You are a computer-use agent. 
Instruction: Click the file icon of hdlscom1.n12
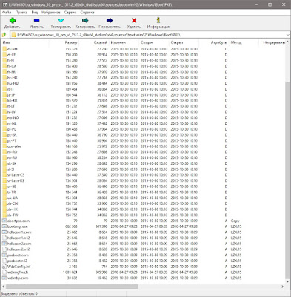coord(4,238)
